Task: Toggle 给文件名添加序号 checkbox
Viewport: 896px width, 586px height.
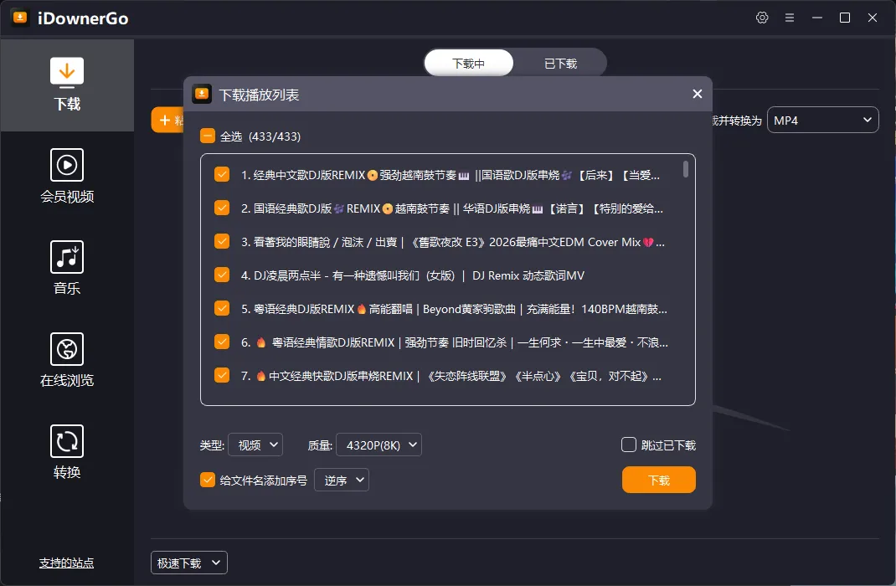Action: tap(208, 480)
